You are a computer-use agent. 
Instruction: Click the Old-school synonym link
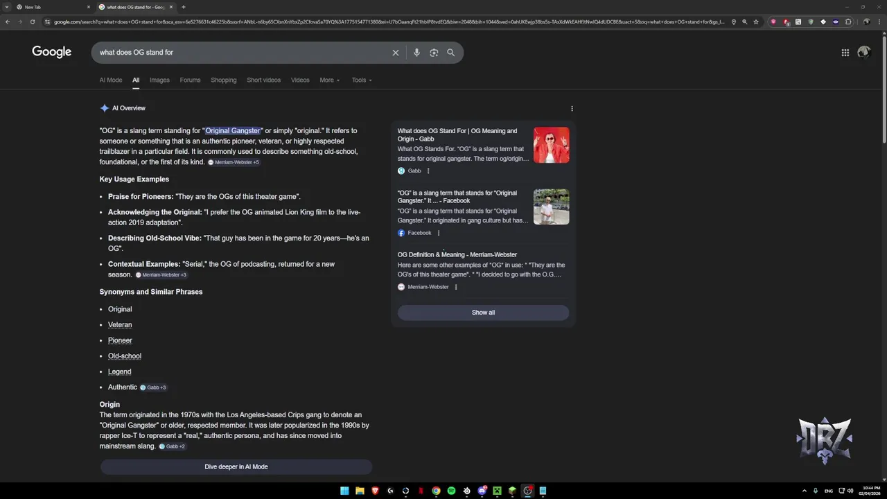(x=125, y=356)
